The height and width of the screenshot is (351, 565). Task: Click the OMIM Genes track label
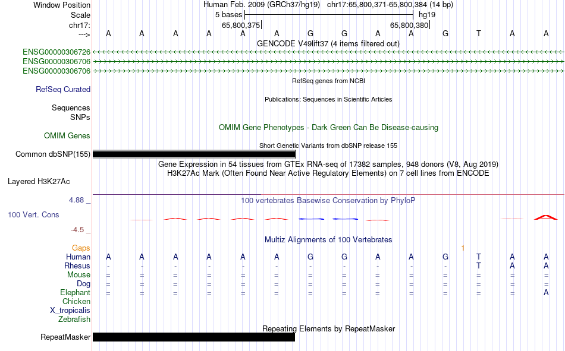pyautogui.click(x=67, y=136)
